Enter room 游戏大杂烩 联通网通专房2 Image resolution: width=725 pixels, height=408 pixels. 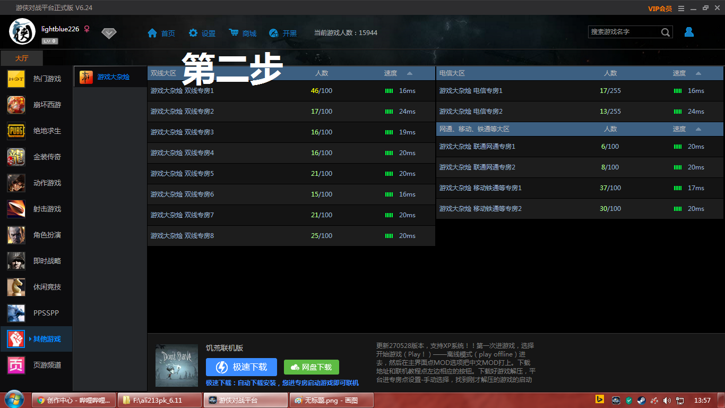click(580, 167)
